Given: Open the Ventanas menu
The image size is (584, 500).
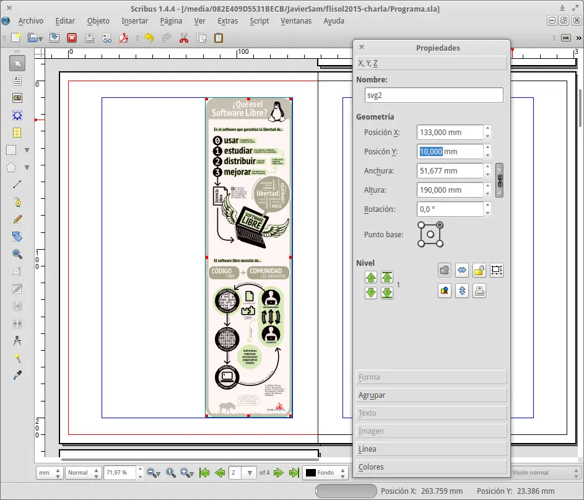Looking at the screenshot, I should 296,21.
